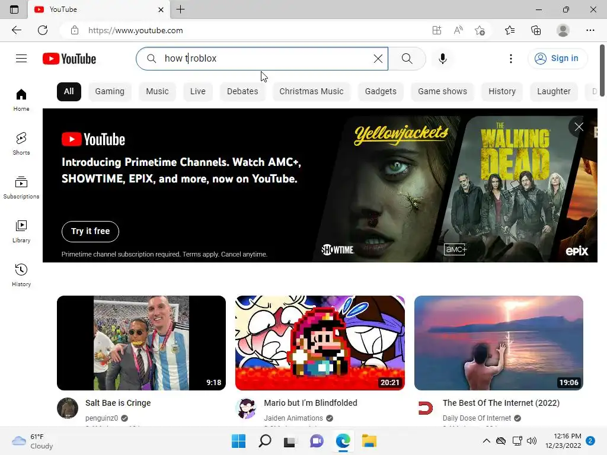Click the YouTube logo in header
The image size is (607, 455).
coord(69,59)
